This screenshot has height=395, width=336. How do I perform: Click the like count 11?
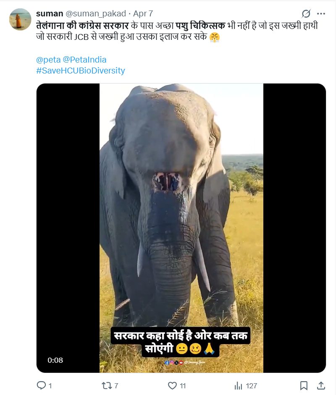coord(183,386)
